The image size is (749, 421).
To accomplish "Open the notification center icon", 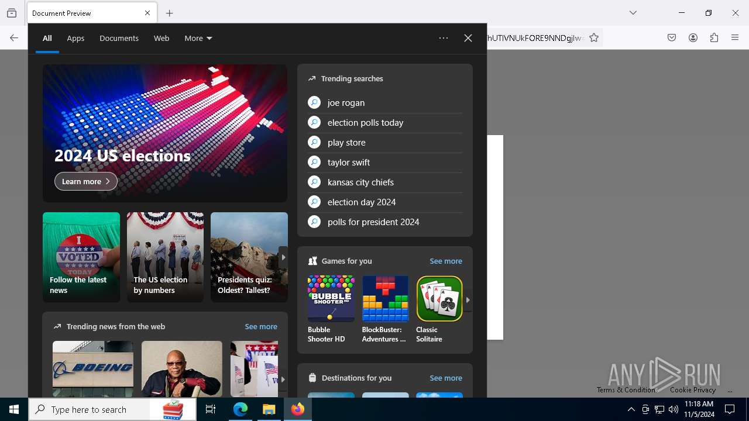I will (x=730, y=409).
